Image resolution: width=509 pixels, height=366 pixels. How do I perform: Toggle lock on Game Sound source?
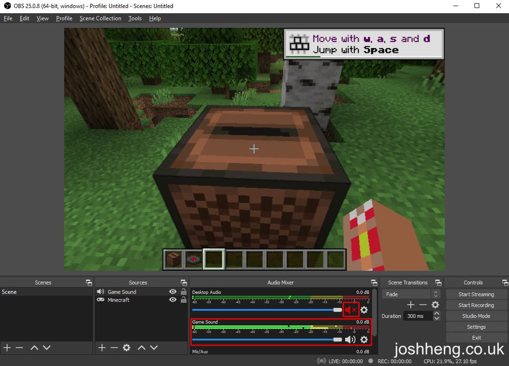tap(183, 291)
